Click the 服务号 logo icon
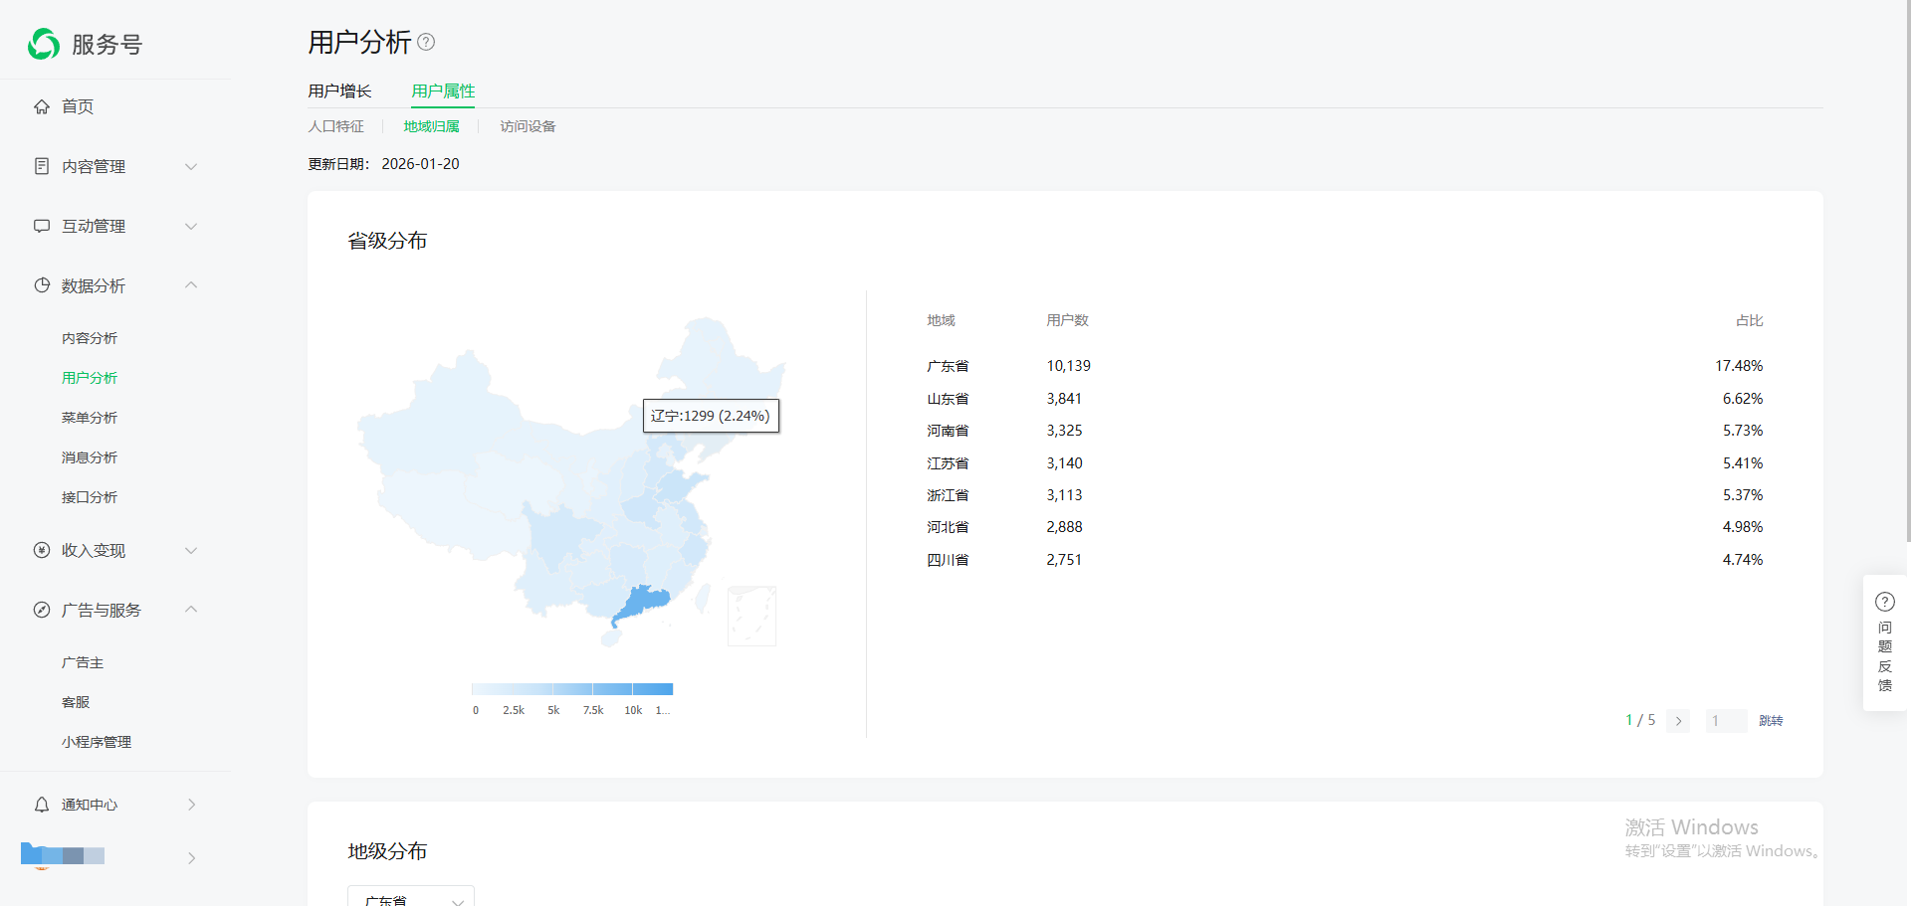Screen dimensions: 1911x906 click(44, 44)
